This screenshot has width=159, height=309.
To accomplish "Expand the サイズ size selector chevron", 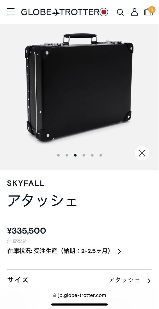I will (x=149, y=281).
